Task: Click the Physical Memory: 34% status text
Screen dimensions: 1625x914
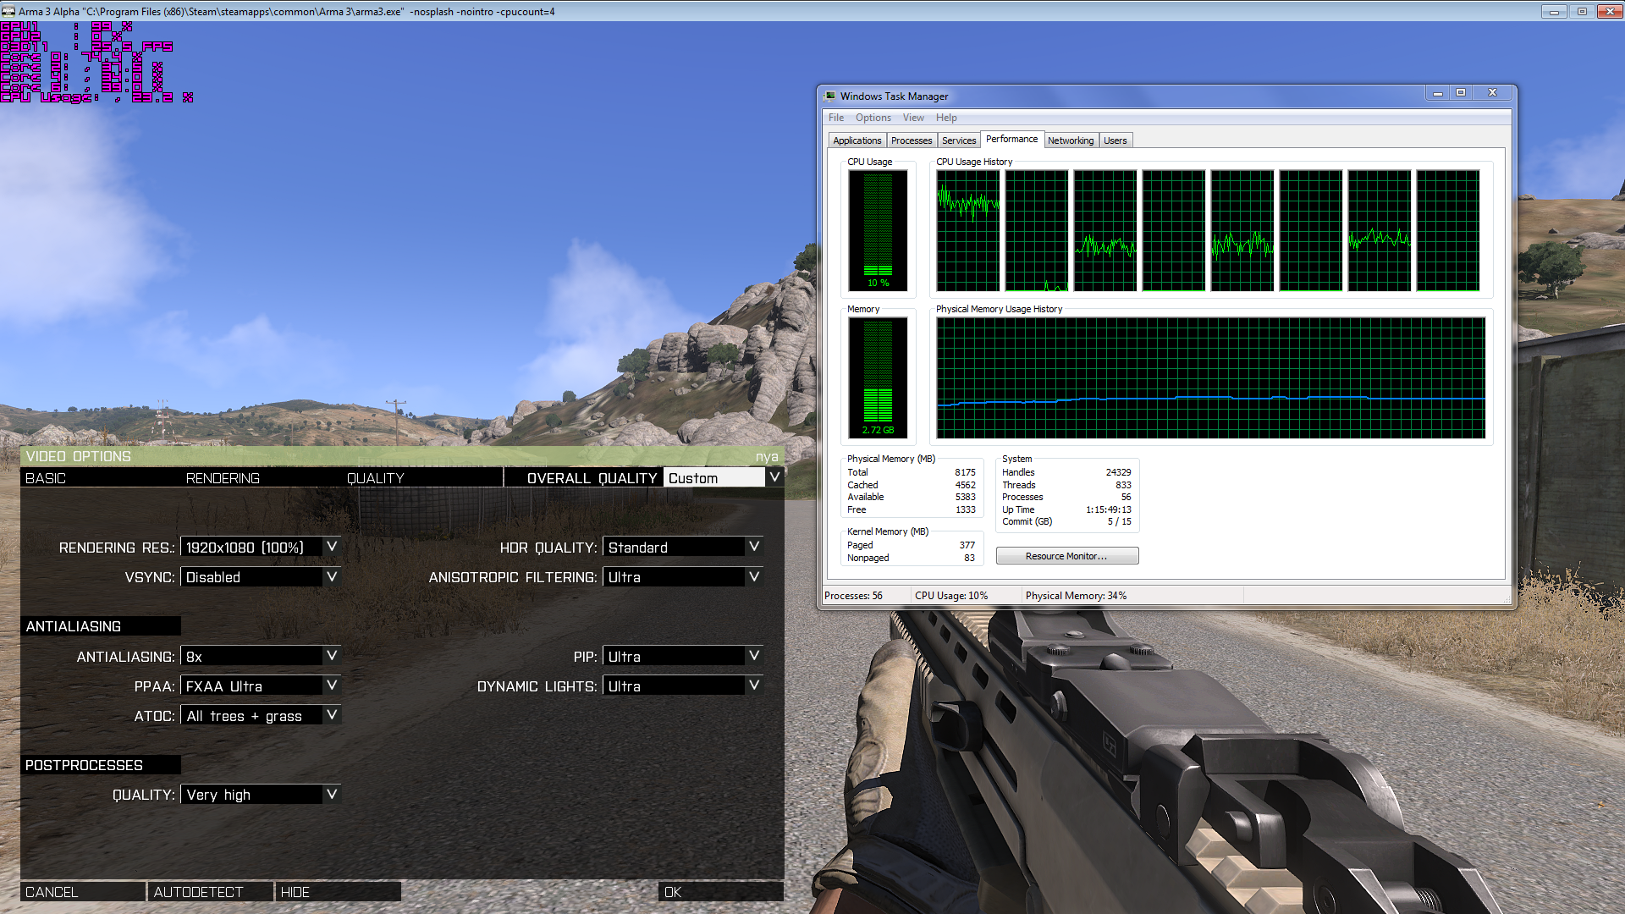Action: [1076, 596]
